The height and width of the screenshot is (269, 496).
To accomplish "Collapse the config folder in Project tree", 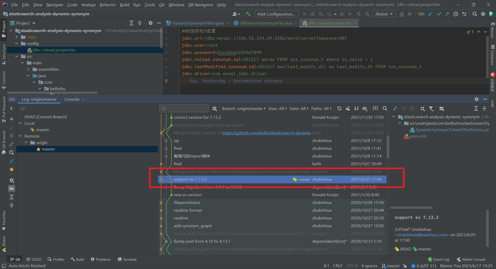I will (x=17, y=43).
